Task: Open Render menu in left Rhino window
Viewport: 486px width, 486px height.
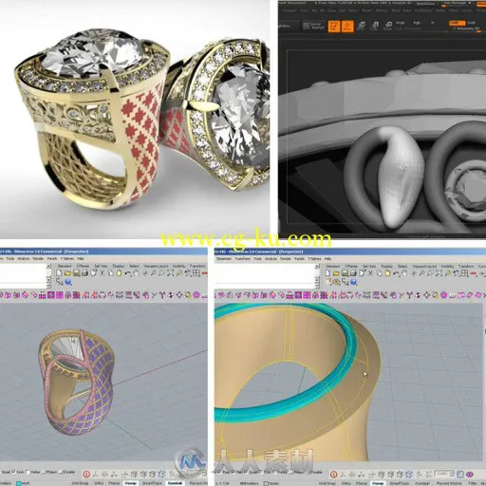Action: [x=38, y=258]
